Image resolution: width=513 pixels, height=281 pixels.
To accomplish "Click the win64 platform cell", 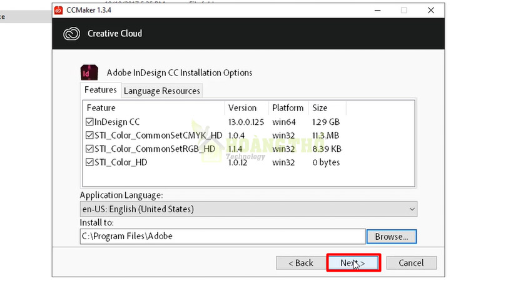I will point(284,122).
